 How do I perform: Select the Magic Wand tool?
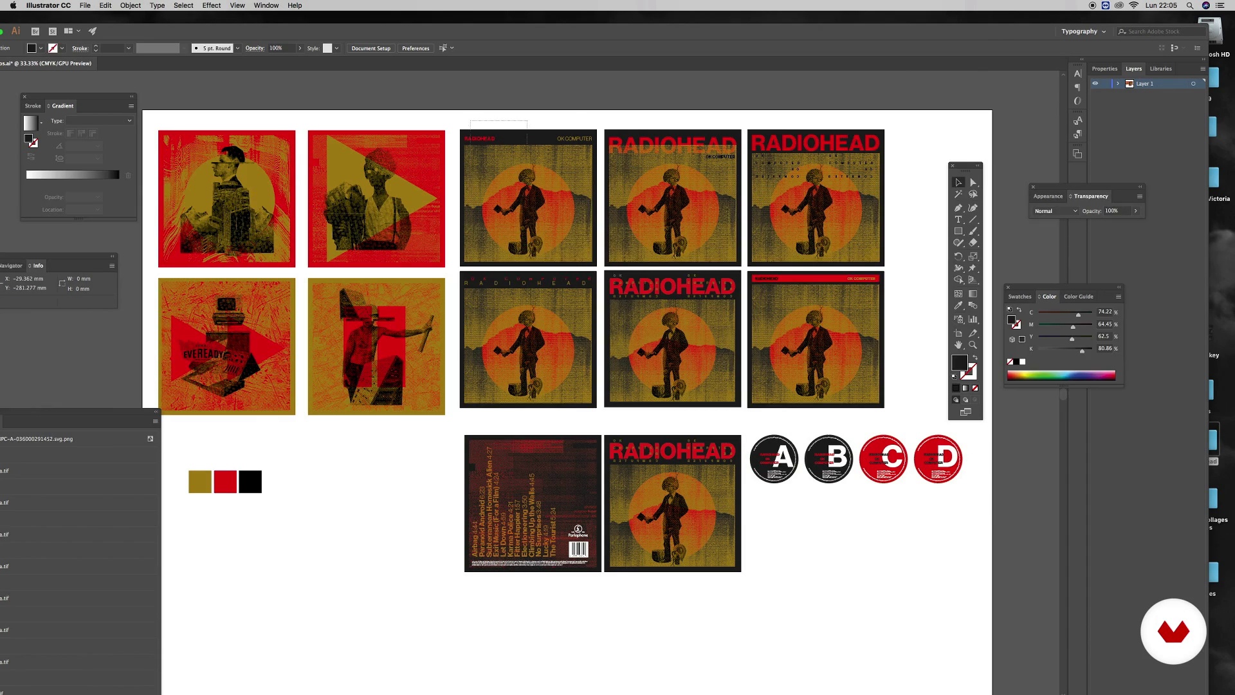958,194
